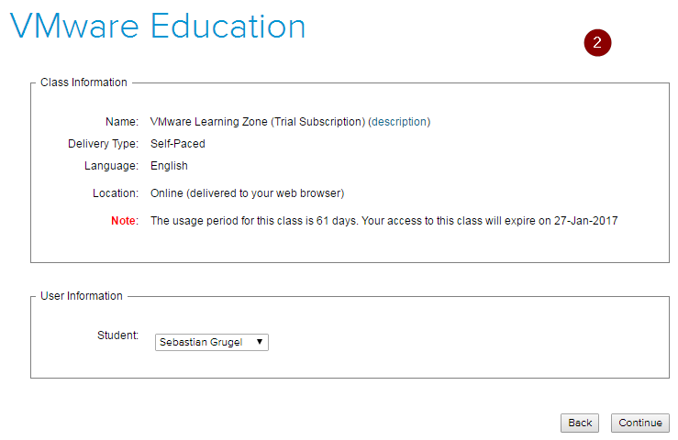
Task: Click the Student field label
Action: [x=117, y=335]
